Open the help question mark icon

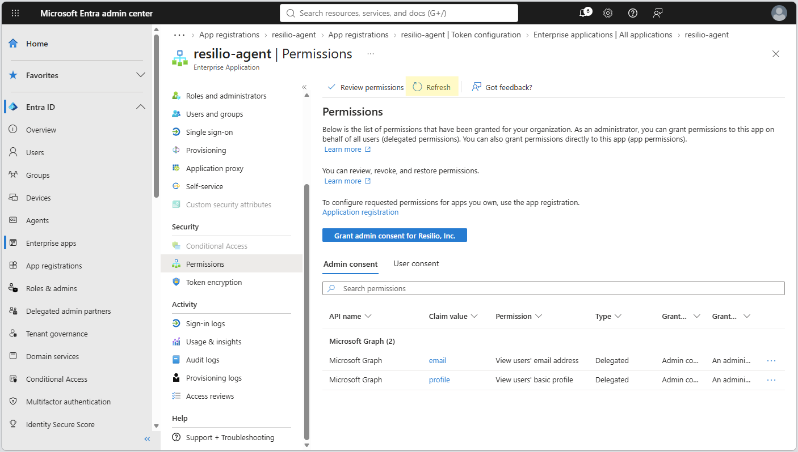[x=633, y=13]
